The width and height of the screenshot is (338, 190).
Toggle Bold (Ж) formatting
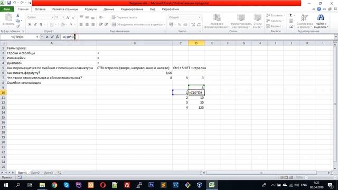[x=30, y=25]
